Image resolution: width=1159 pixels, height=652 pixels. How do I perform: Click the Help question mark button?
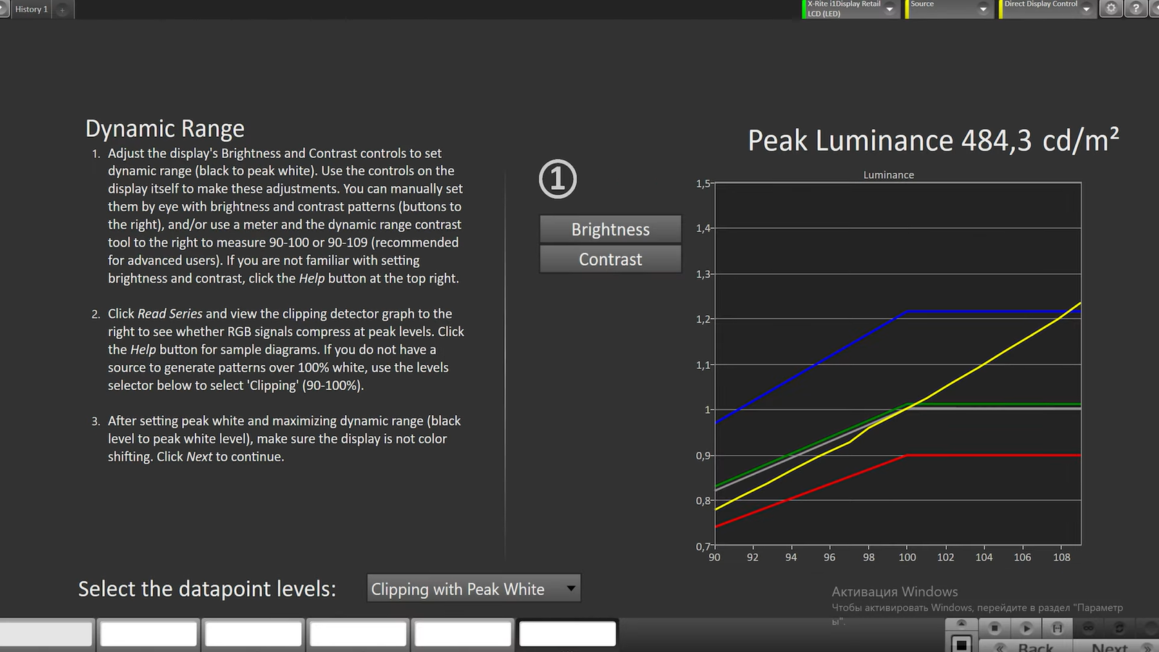[x=1135, y=9]
